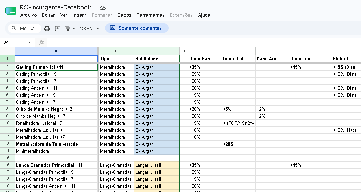This screenshot has height=192, width=361.
Task: Click the Dano Hab. header cell
Action: point(205,59)
